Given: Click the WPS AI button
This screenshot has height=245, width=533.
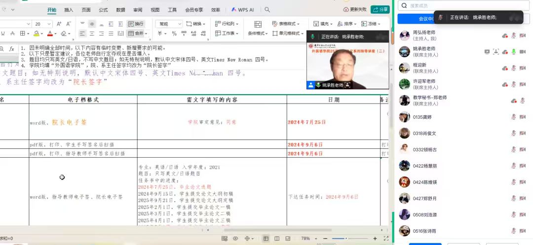Looking at the screenshot, I should [x=242, y=9].
